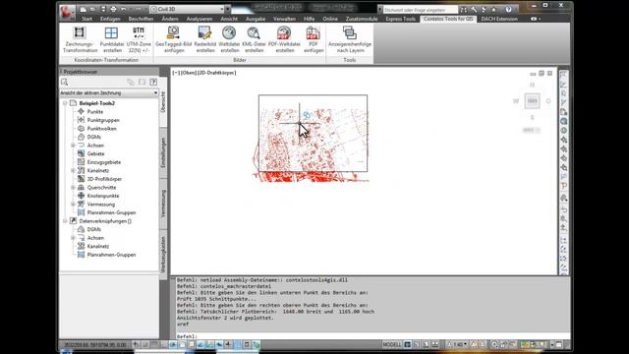
Task: Click Punktdatei erstellen ribbon icon
Action: 111,39
